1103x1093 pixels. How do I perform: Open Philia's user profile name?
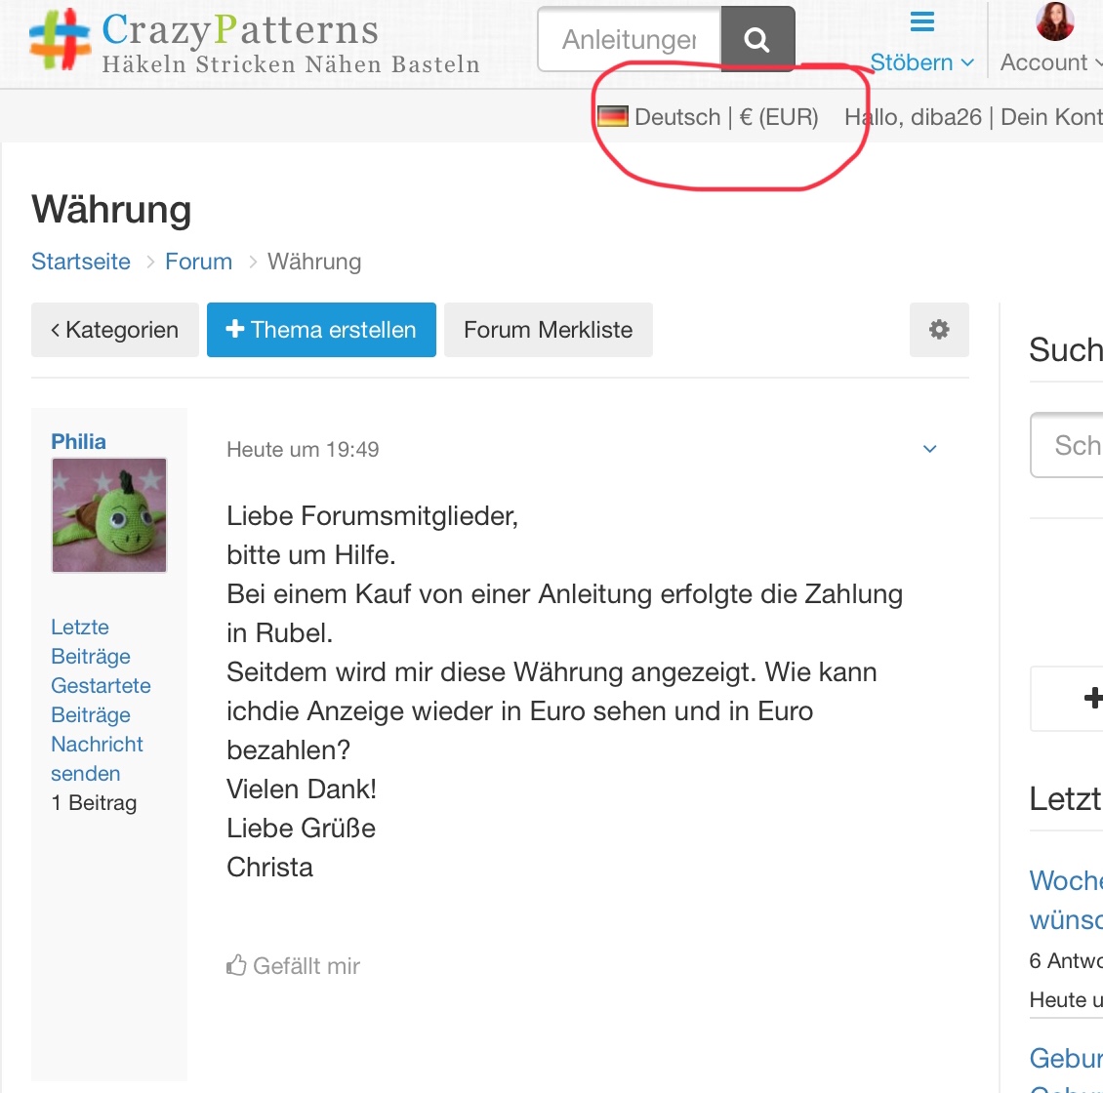click(78, 441)
